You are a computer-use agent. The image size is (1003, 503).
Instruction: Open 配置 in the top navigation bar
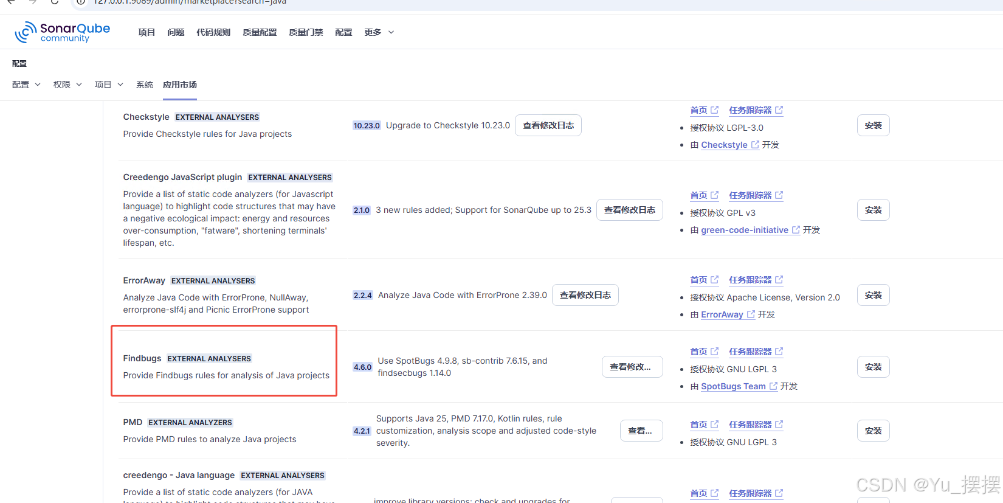(343, 32)
